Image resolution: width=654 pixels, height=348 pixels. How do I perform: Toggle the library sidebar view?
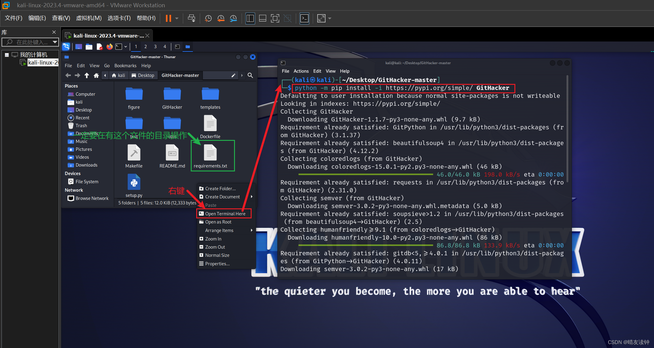point(250,18)
